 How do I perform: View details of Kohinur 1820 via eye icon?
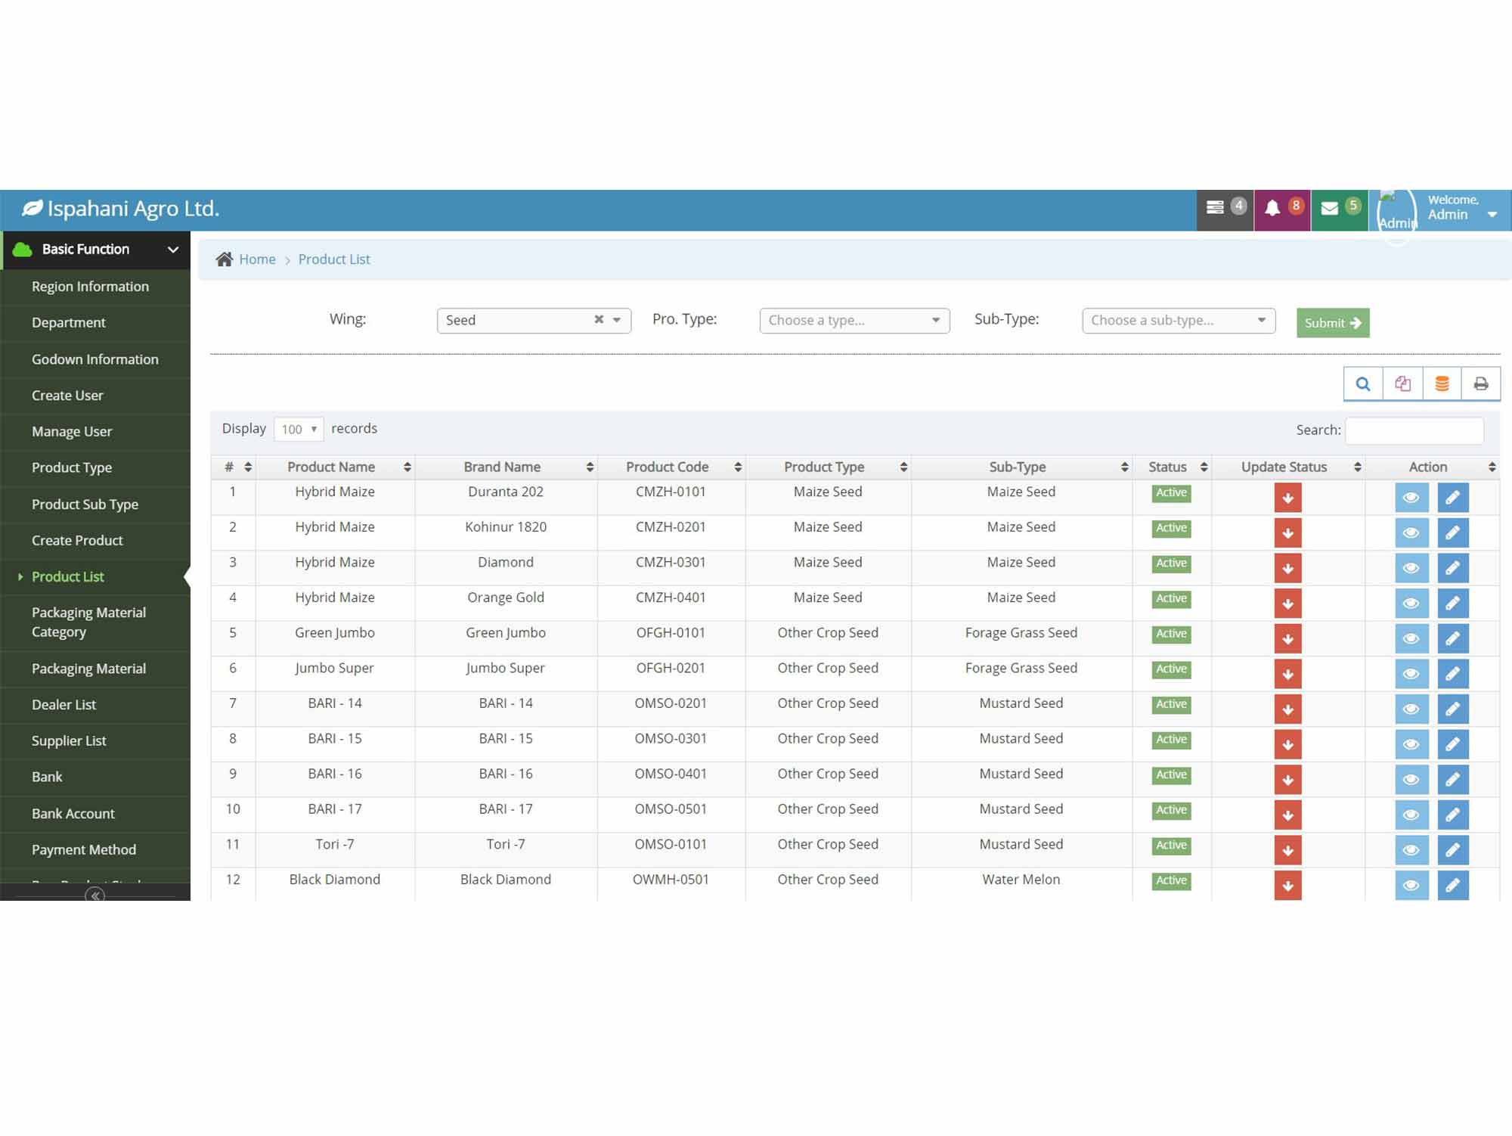(1411, 533)
